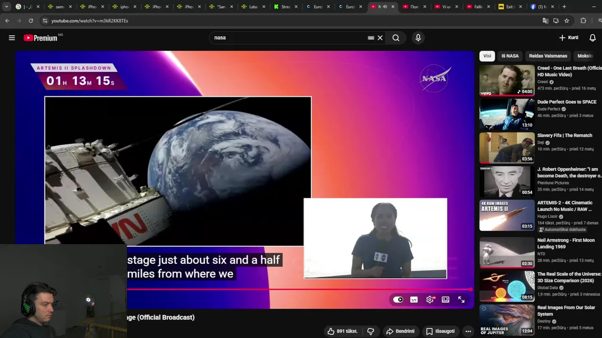Open Global Data channel name

(x=547, y=288)
